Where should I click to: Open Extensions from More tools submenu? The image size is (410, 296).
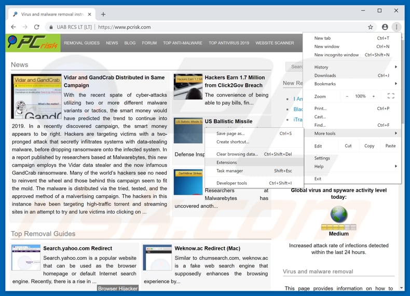coord(254,163)
